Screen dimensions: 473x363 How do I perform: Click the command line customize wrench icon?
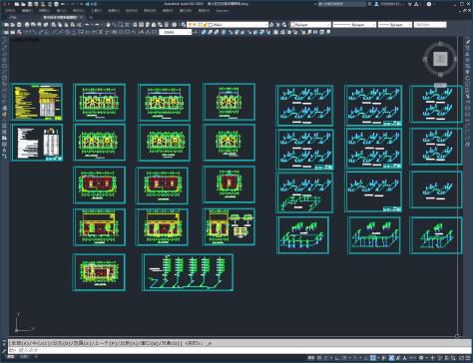click(4, 350)
